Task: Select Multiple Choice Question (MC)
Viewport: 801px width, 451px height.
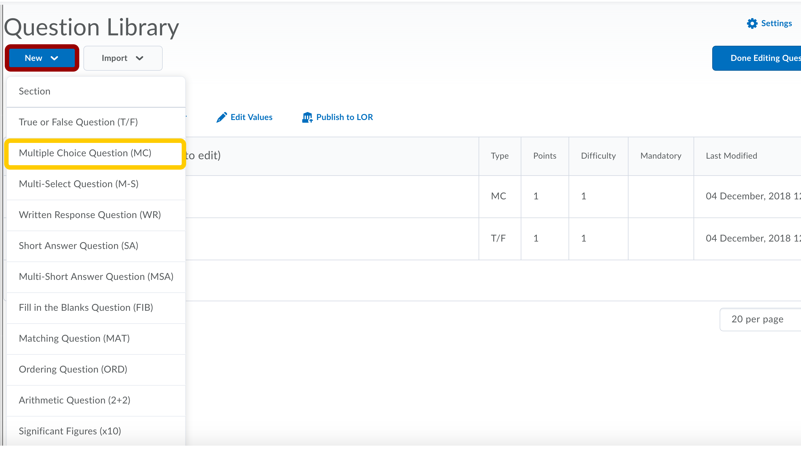Action: click(x=85, y=153)
